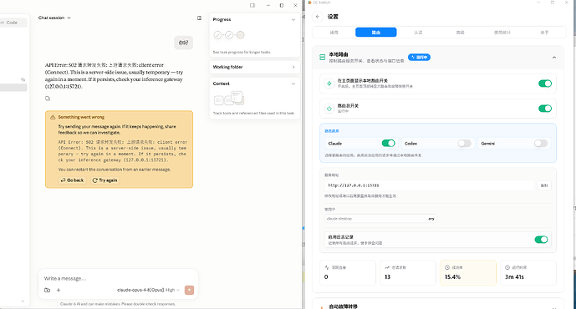Select the Code item in Claude sidebar
Viewport: 576px width, 309px height.
pyautogui.click(x=13, y=23)
